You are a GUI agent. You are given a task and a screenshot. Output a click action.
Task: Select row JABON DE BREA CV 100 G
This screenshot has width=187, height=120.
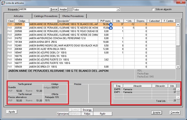tap(92, 67)
